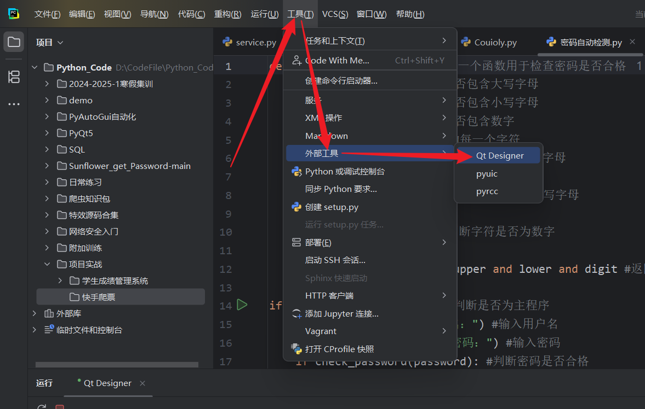Open More tool windows ellipsis icon

[14, 104]
